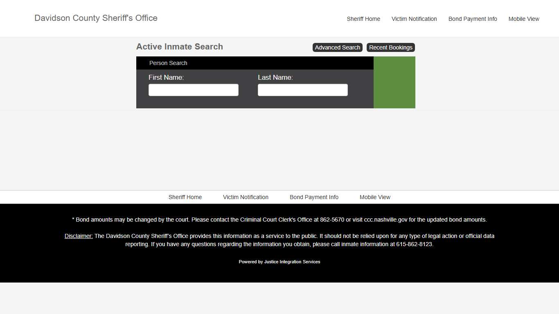Click the Person Search panel header

click(x=168, y=63)
